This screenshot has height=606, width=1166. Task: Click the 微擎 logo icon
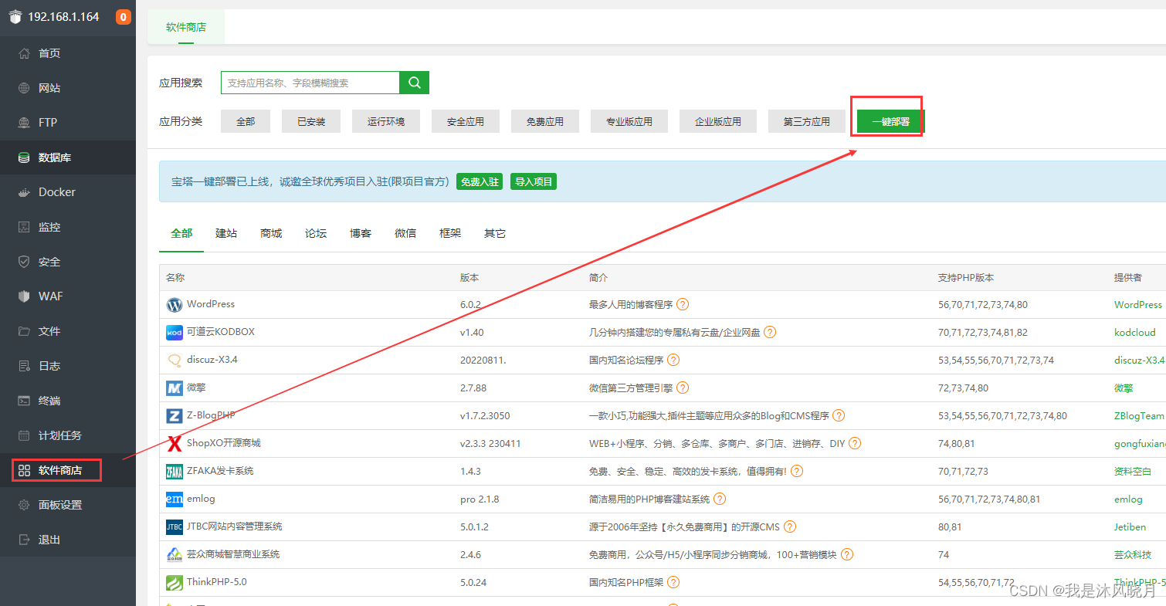(x=175, y=388)
